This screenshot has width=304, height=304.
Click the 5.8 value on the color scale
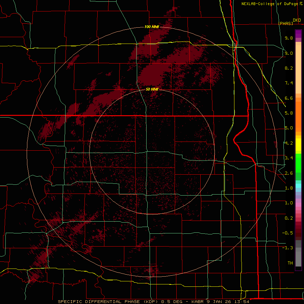pyautogui.click(x=289, y=113)
